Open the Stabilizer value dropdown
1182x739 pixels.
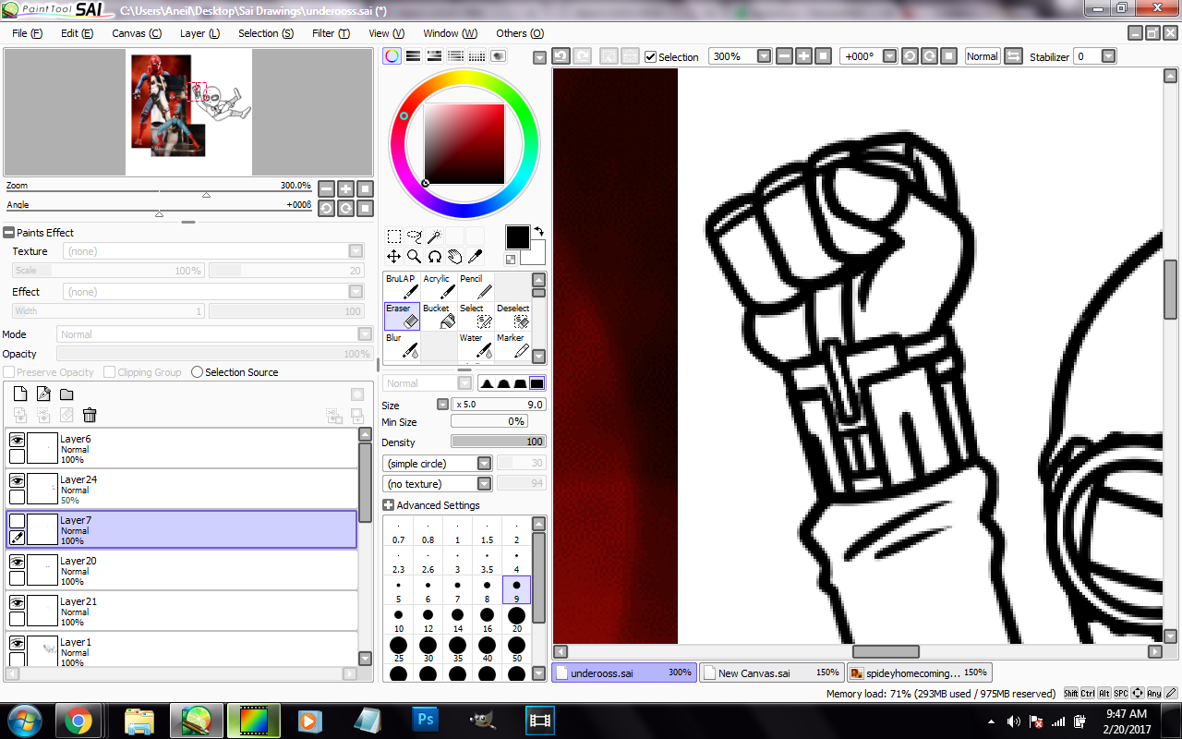pyautogui.click(x=1109, y=56)
